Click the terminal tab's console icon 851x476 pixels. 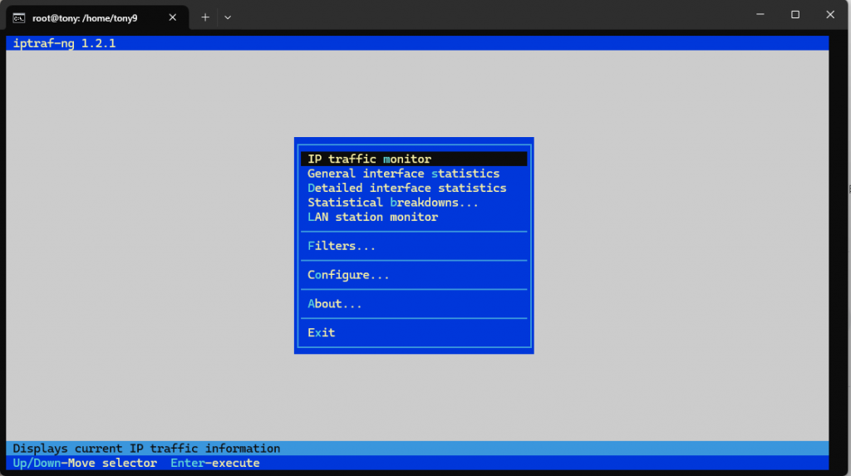pyautogui.click(x=19, y=18)
